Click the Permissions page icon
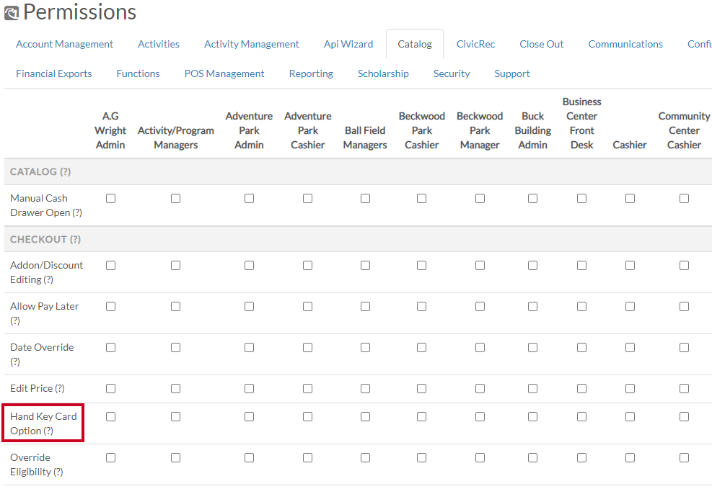712x489 pixels. (x=12, y=13)
